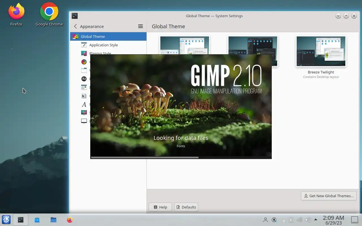The image size is (362, 226).
Task: Click the 'Fonts' status text on splash
Action: [181, 146]
